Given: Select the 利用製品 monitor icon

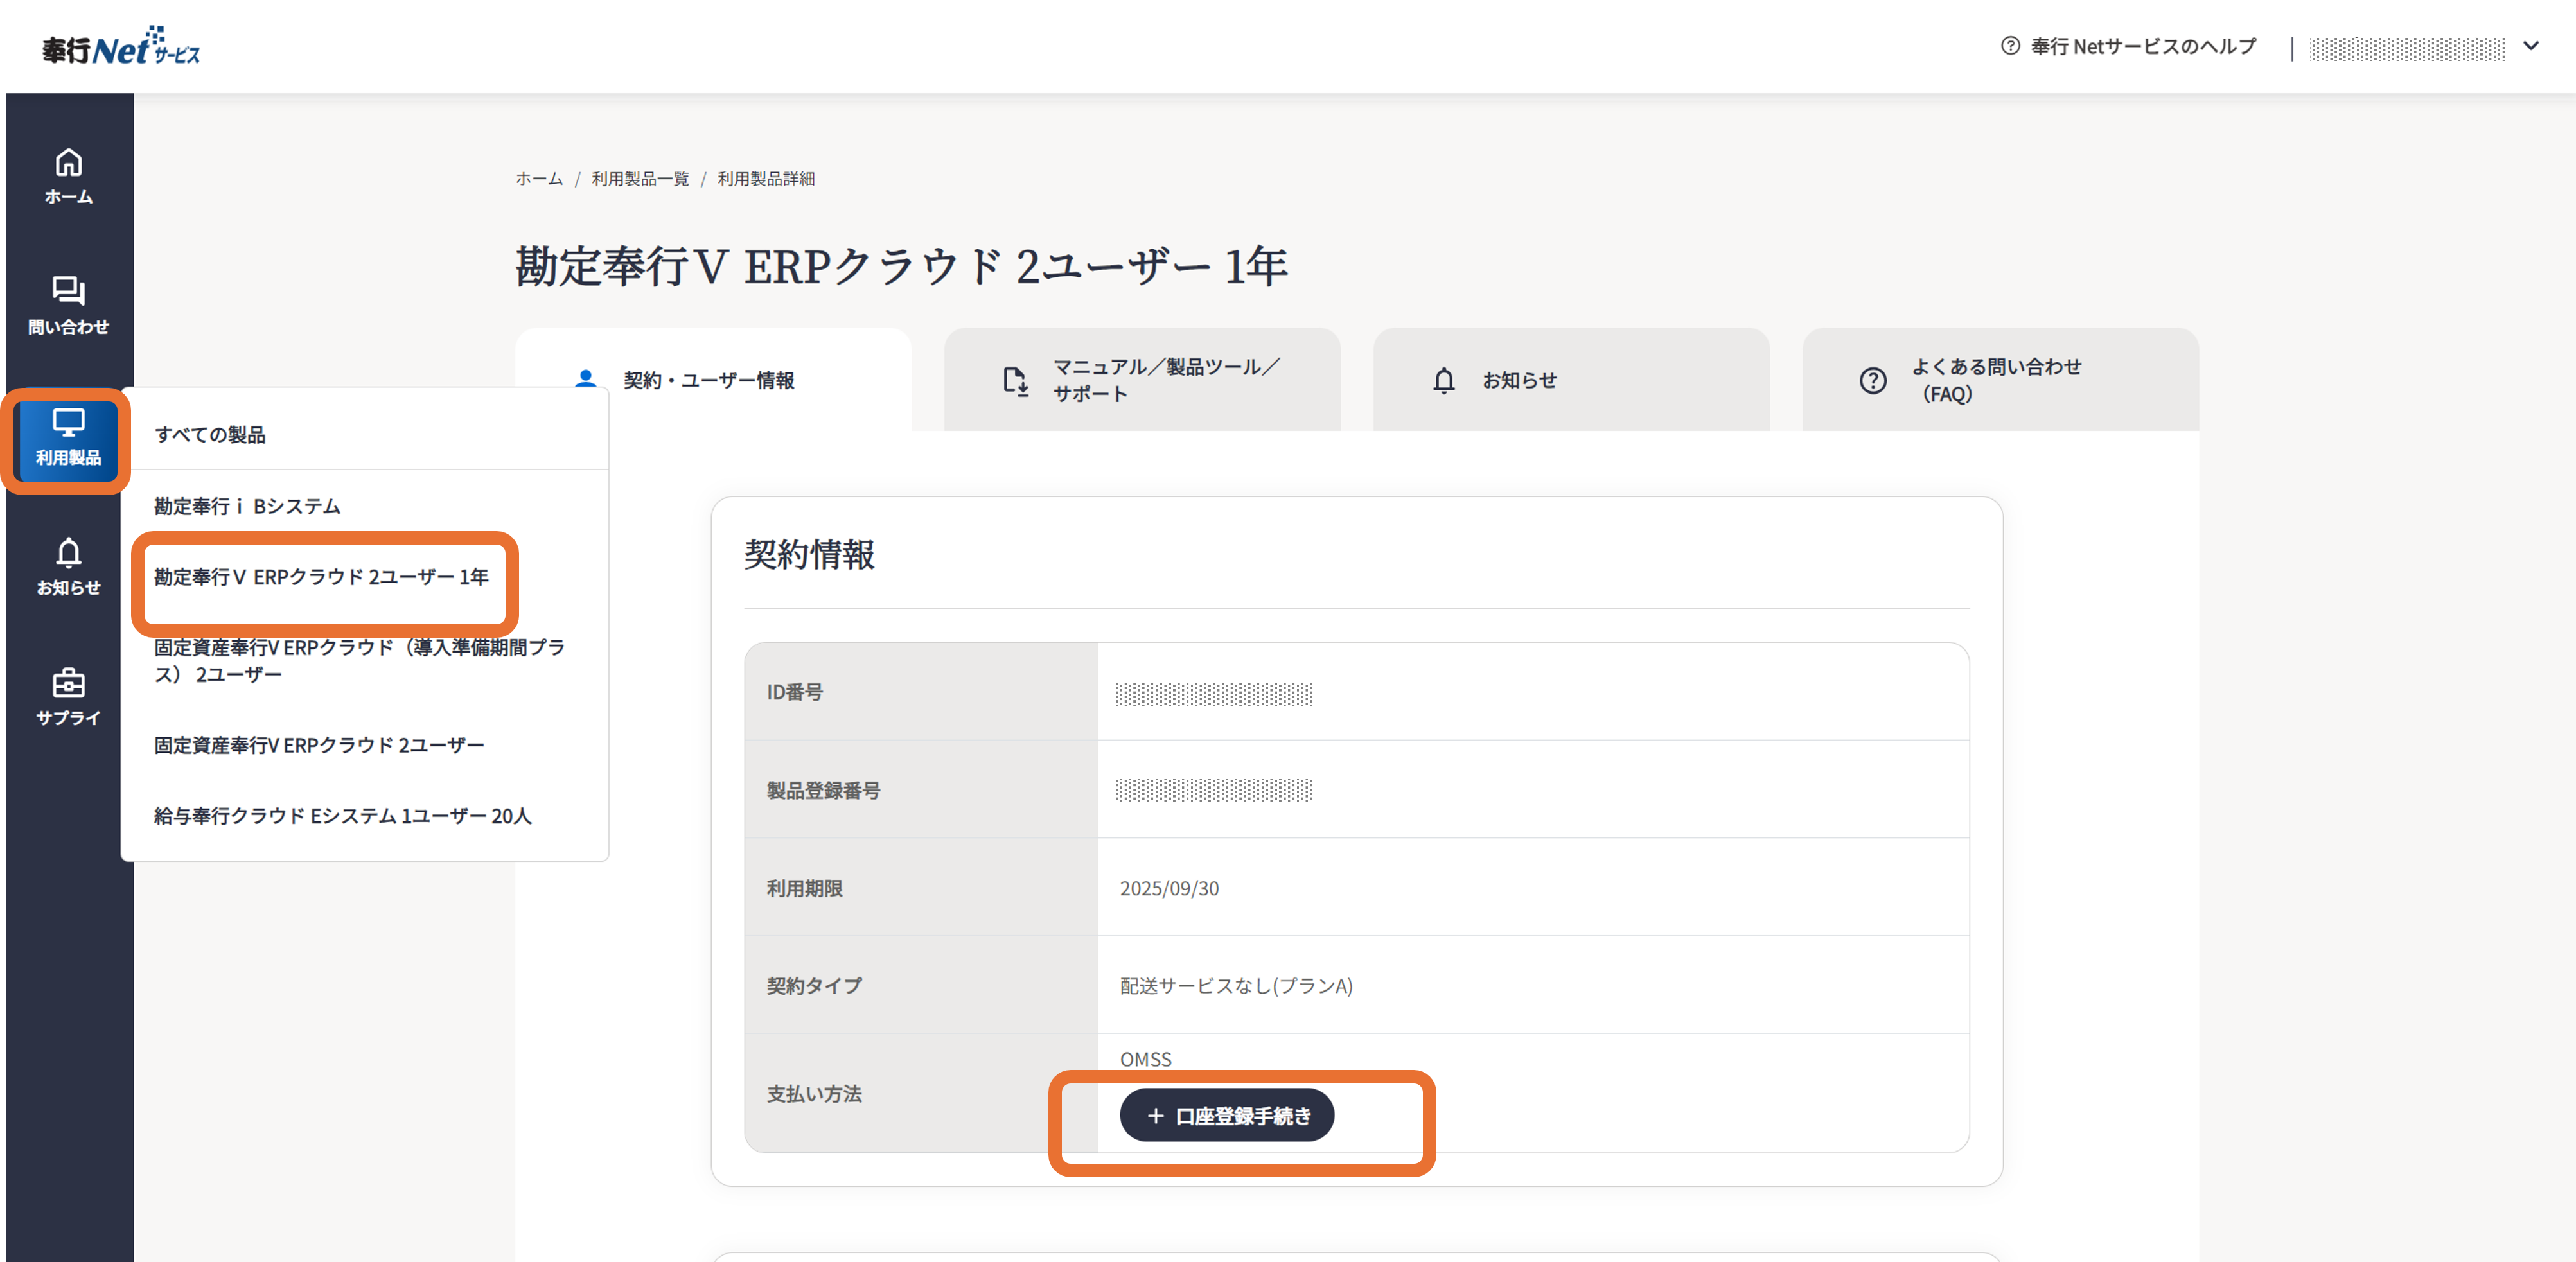Looking at the screenshot, I should (68, 423).
